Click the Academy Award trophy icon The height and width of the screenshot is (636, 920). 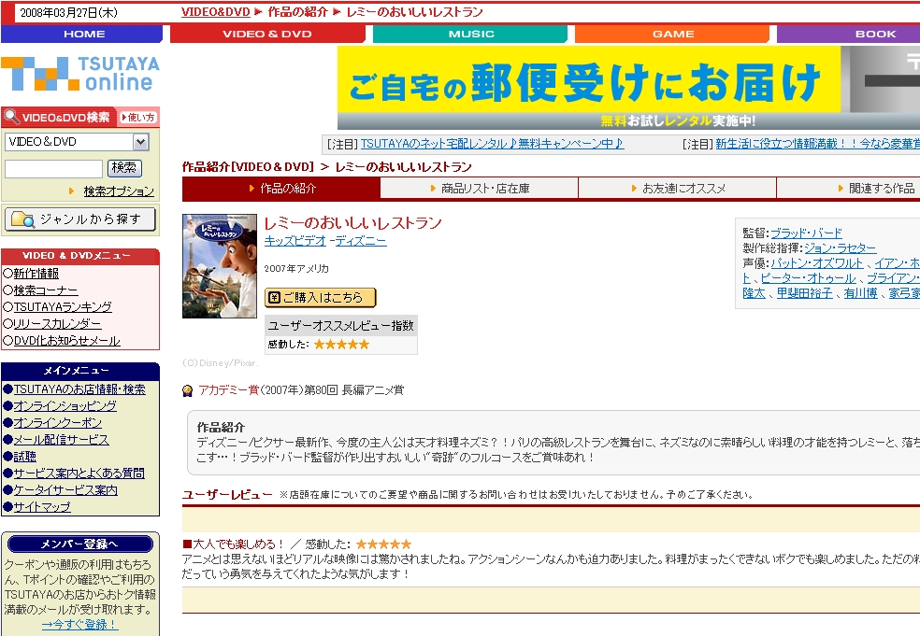[x=188, y=390]
